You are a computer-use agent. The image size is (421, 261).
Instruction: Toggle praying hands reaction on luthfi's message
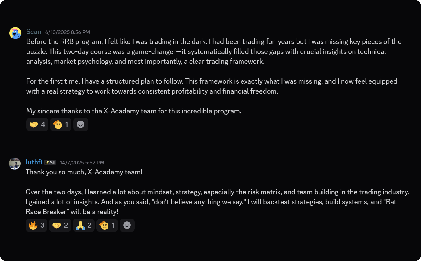tap(83, 225)
